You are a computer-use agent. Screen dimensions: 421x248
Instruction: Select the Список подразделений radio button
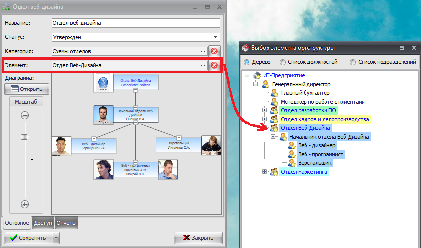click(x=353, y=62)
